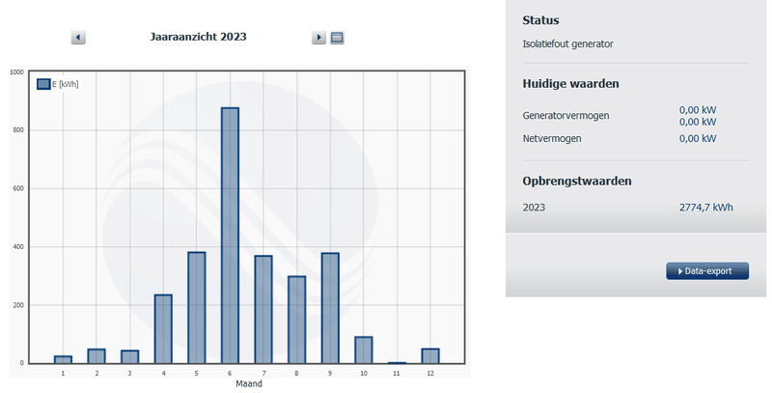Go to the previous year with the left arrow
The width and height of the screenshot is (772, 393).
[x=78, y=37]
